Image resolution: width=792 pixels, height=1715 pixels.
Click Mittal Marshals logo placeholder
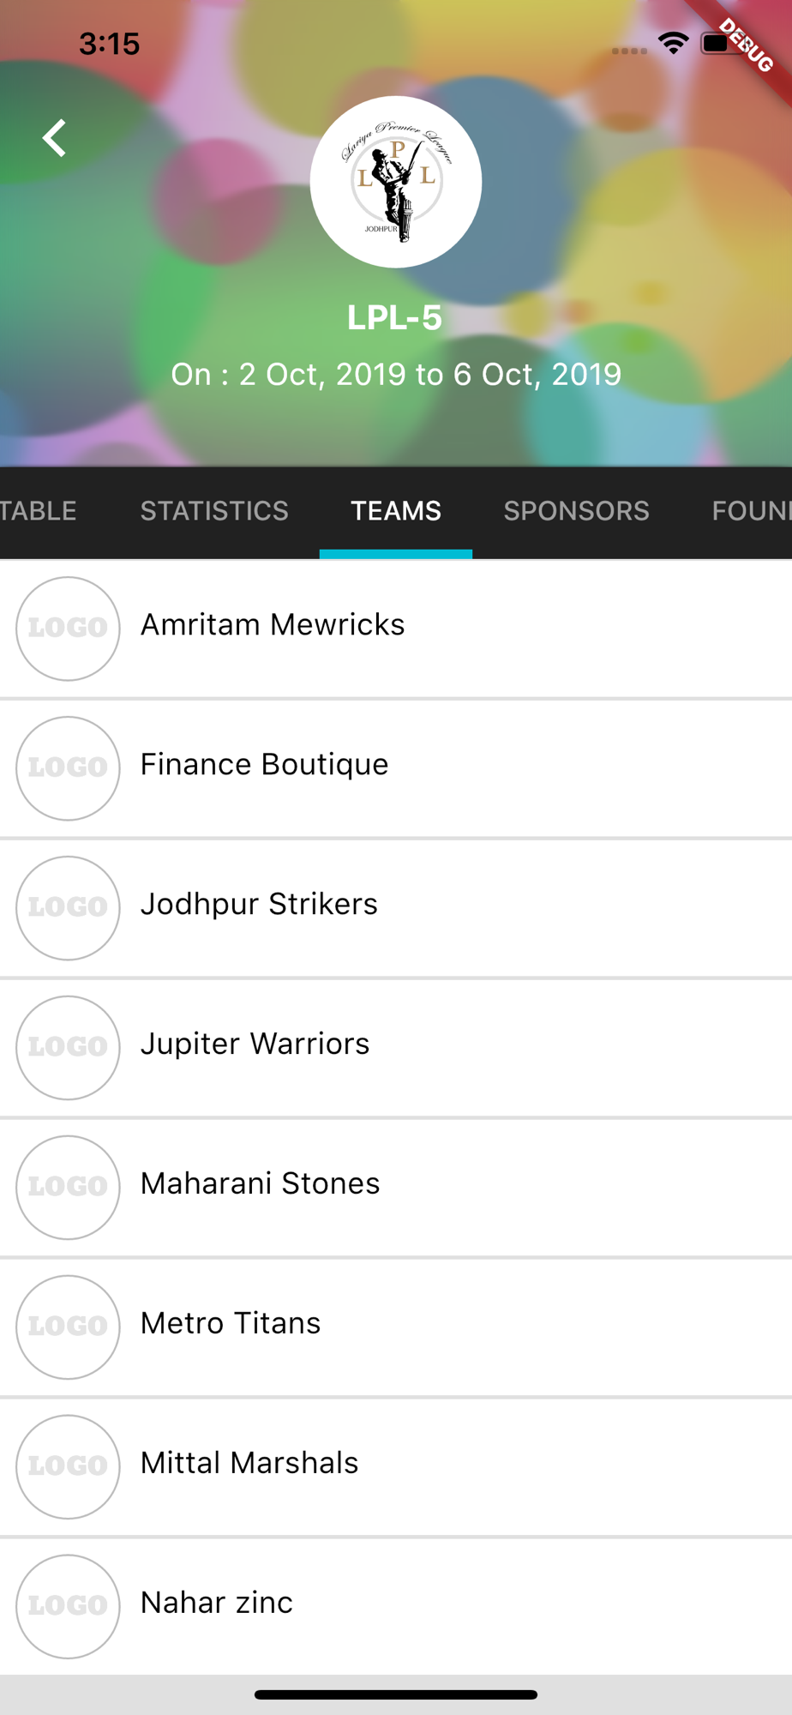[68, 1467]
